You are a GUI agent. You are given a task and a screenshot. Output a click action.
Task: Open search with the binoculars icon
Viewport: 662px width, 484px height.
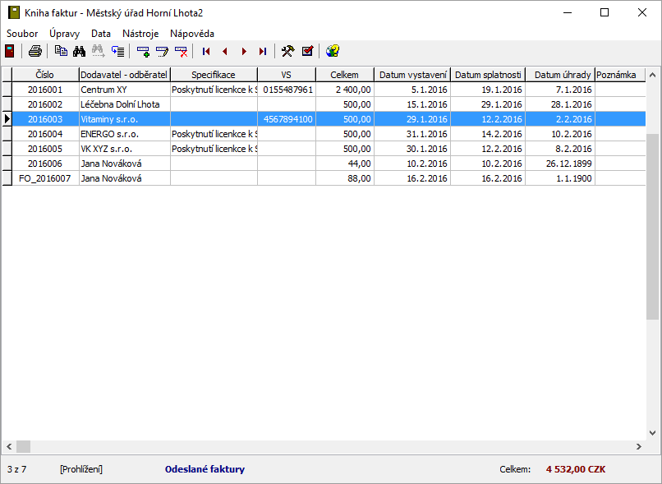(x=79, y=51)
